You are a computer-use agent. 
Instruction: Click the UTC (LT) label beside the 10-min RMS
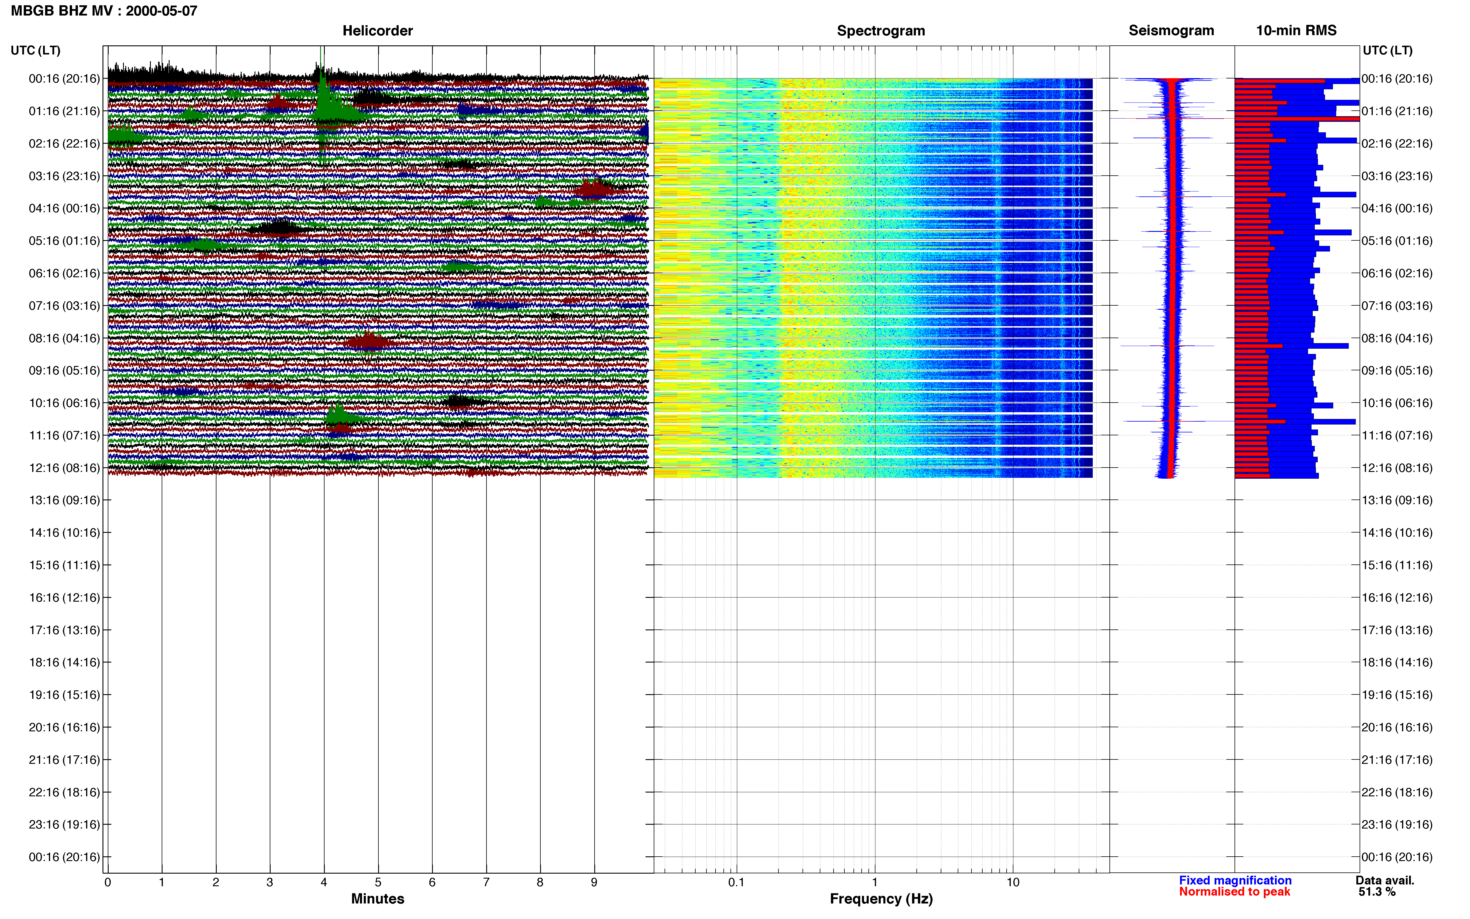click(1387, 50)
